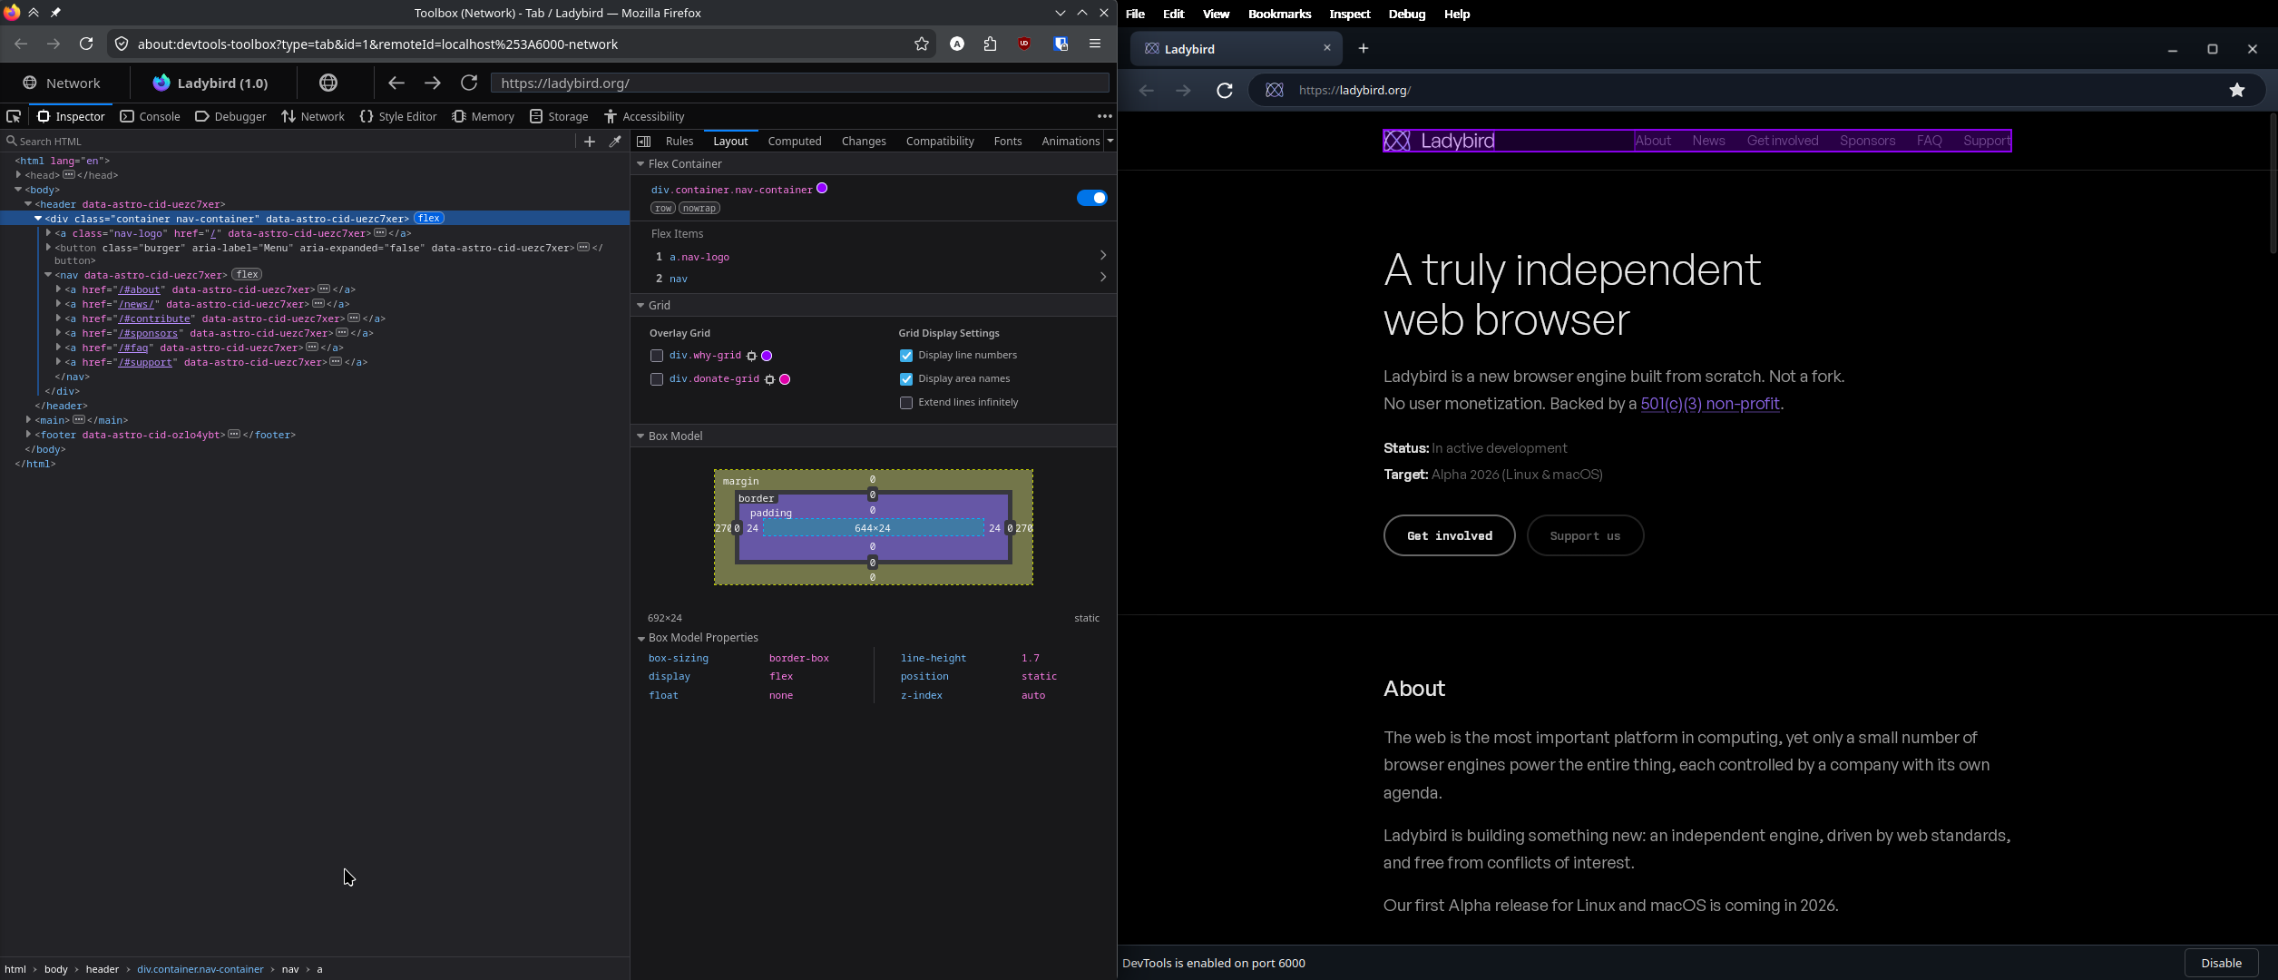Click Disable DevTools button
Viewport: 2278px width, 980px height.
(x=2222, y=963)
